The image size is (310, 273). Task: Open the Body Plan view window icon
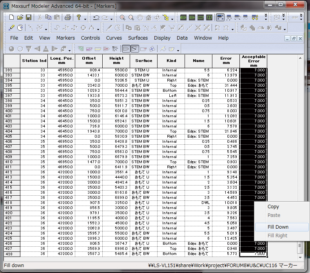point(209,18)
